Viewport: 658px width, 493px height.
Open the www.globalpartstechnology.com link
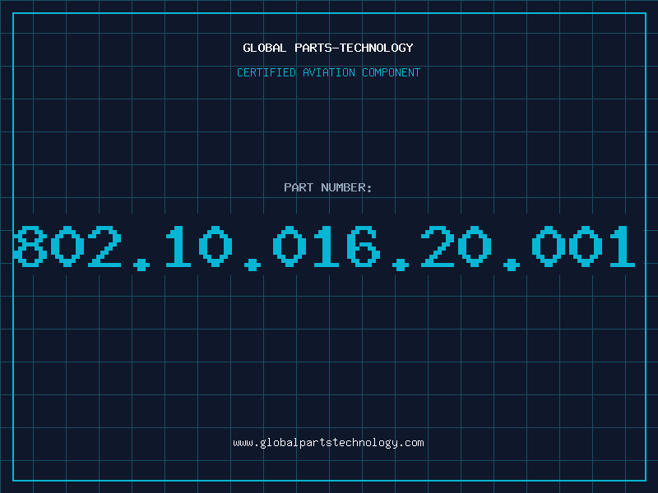pyautogui.click(x=328, y=443)
